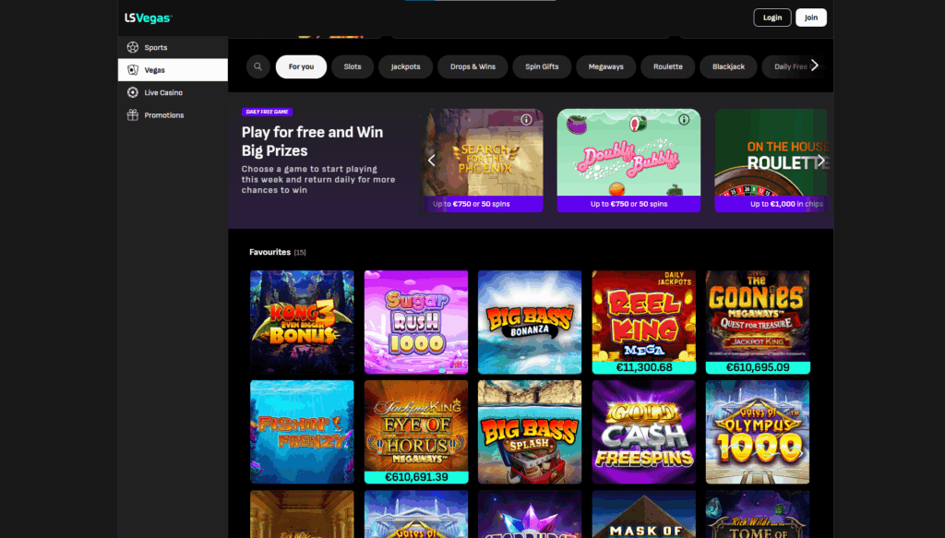
Task: Open the Live Casino sidebar link
Action: 173,92
